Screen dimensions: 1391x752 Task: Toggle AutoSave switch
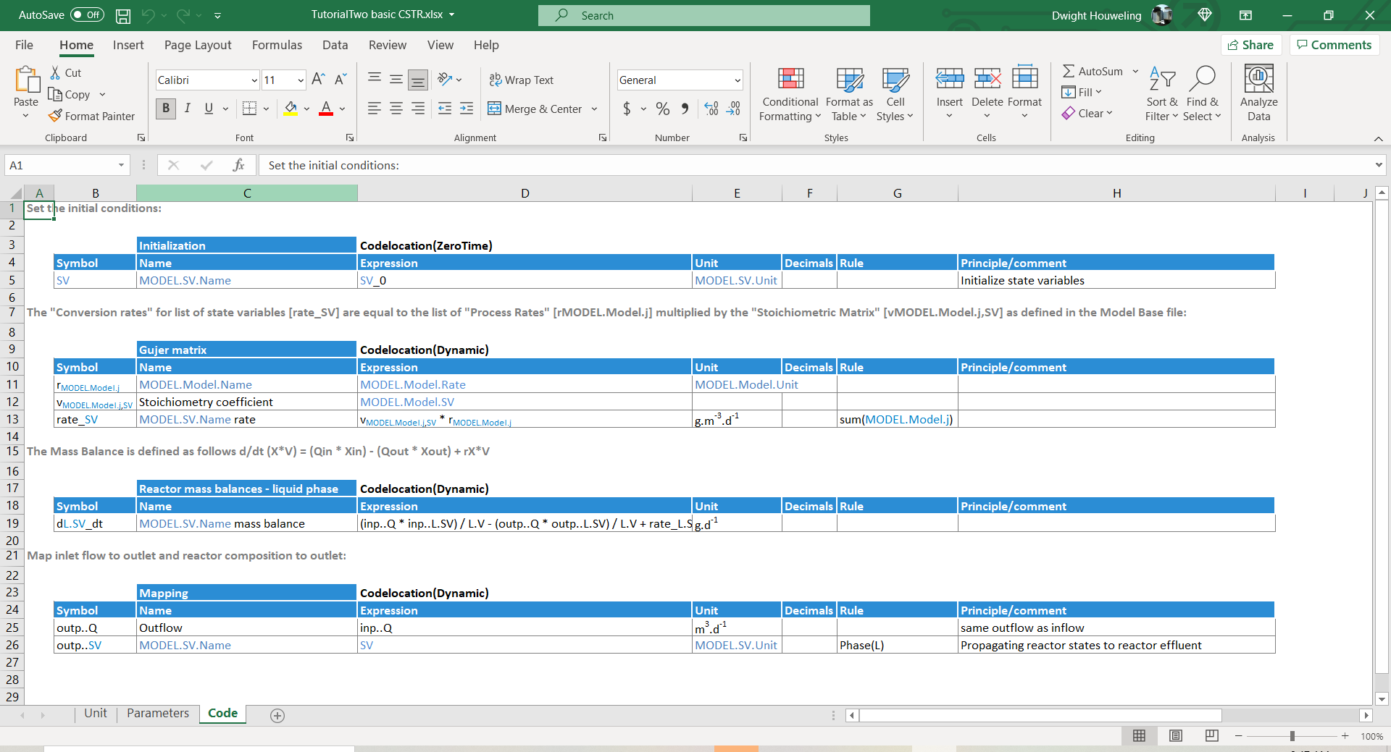(87, 15)
